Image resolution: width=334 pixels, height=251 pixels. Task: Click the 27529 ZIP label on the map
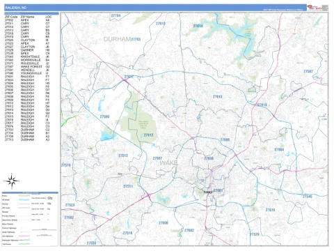click(x=255, y=234)
